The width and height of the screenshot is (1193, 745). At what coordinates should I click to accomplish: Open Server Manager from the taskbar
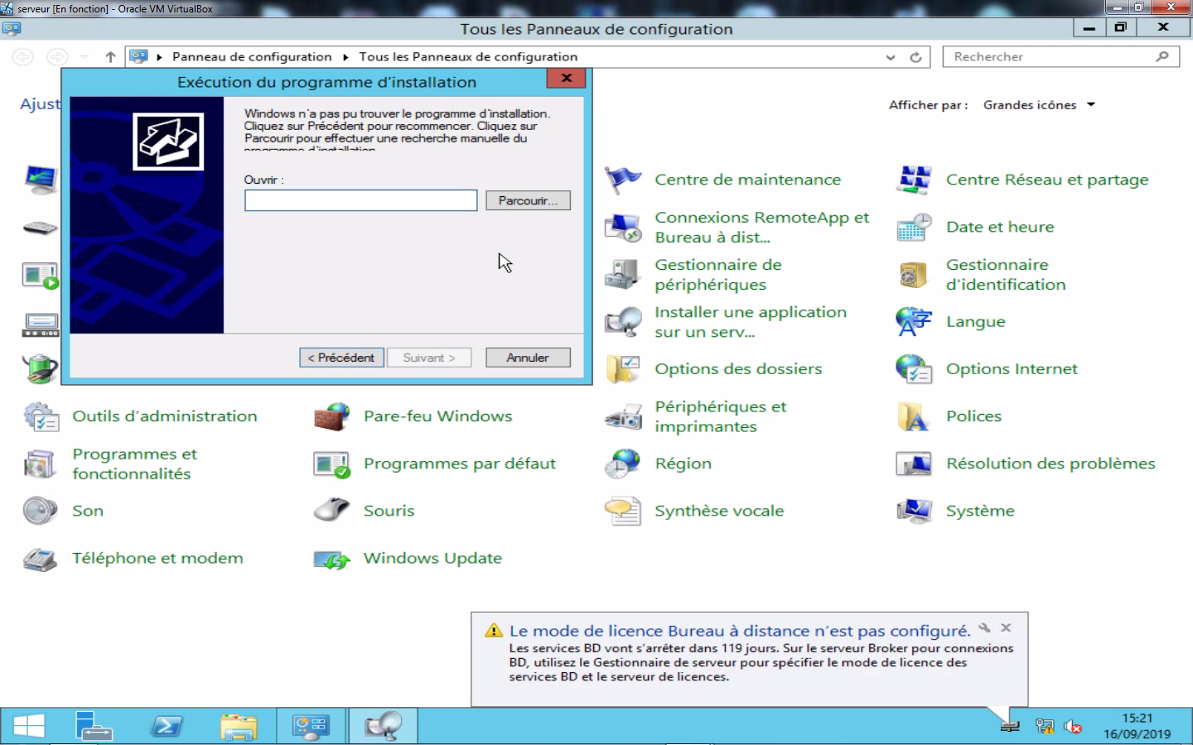pyautogui.click(x=94, y=725)
